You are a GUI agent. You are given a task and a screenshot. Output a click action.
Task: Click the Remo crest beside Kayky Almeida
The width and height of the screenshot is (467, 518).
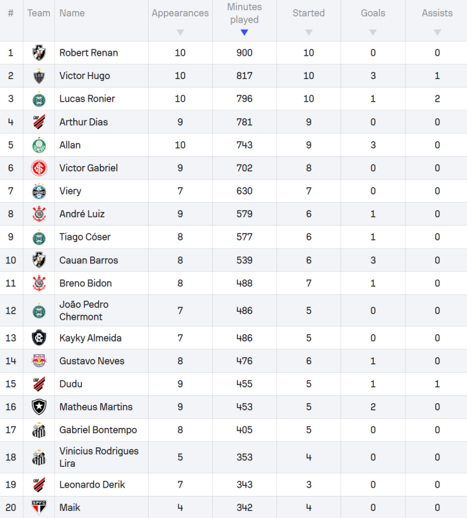[39, 338]
